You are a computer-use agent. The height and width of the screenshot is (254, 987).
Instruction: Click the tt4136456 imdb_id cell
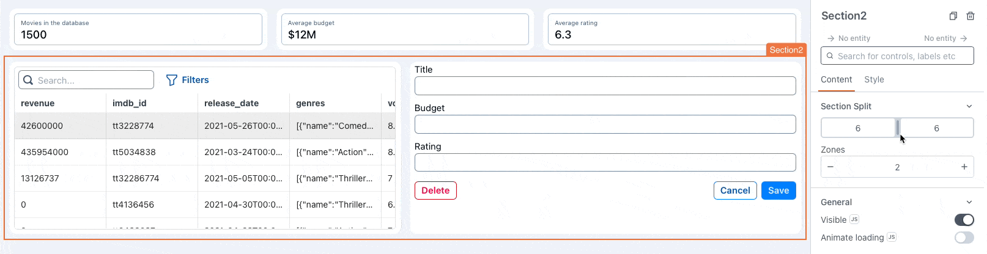click(152, 205)
